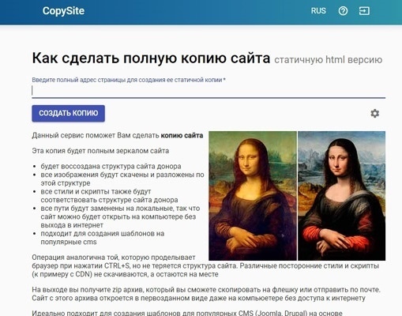Go to the CopySite home logo
The width and height of the screenshot is (402, 316).
pos(63,11)
